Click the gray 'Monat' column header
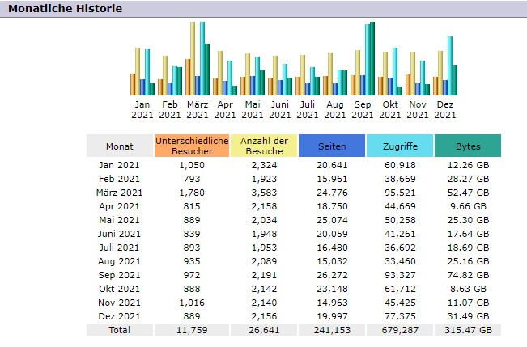Screen dimensions: 527x347 pos(119,146)
